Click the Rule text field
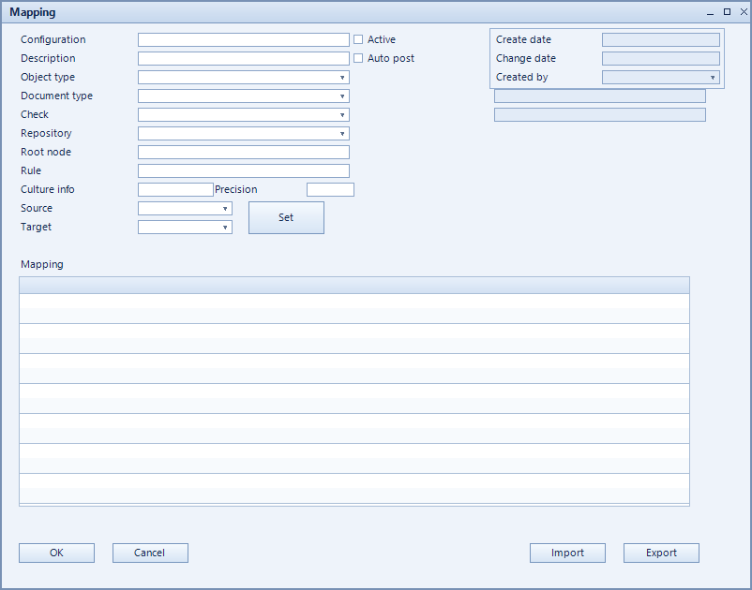The height and width of the screenshot is (590, 752). [x=244, y=171]
